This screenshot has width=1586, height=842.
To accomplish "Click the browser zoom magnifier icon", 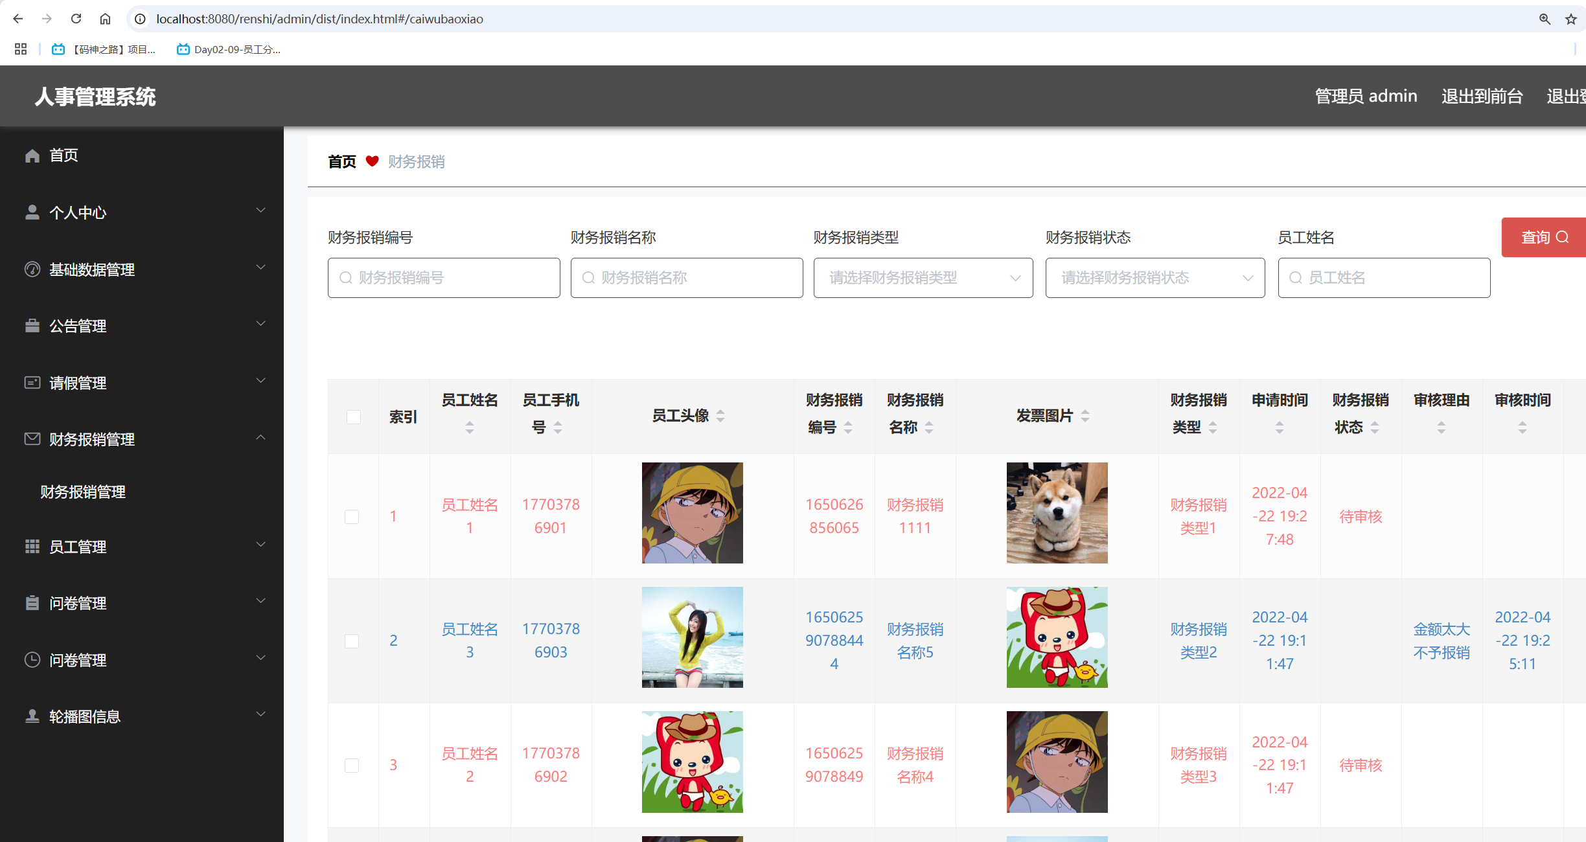I will click(x=1545, y=19).
